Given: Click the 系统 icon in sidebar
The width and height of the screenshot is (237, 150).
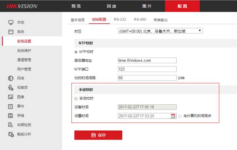Looking at the screenshot, I should click(x=11, y=32).
